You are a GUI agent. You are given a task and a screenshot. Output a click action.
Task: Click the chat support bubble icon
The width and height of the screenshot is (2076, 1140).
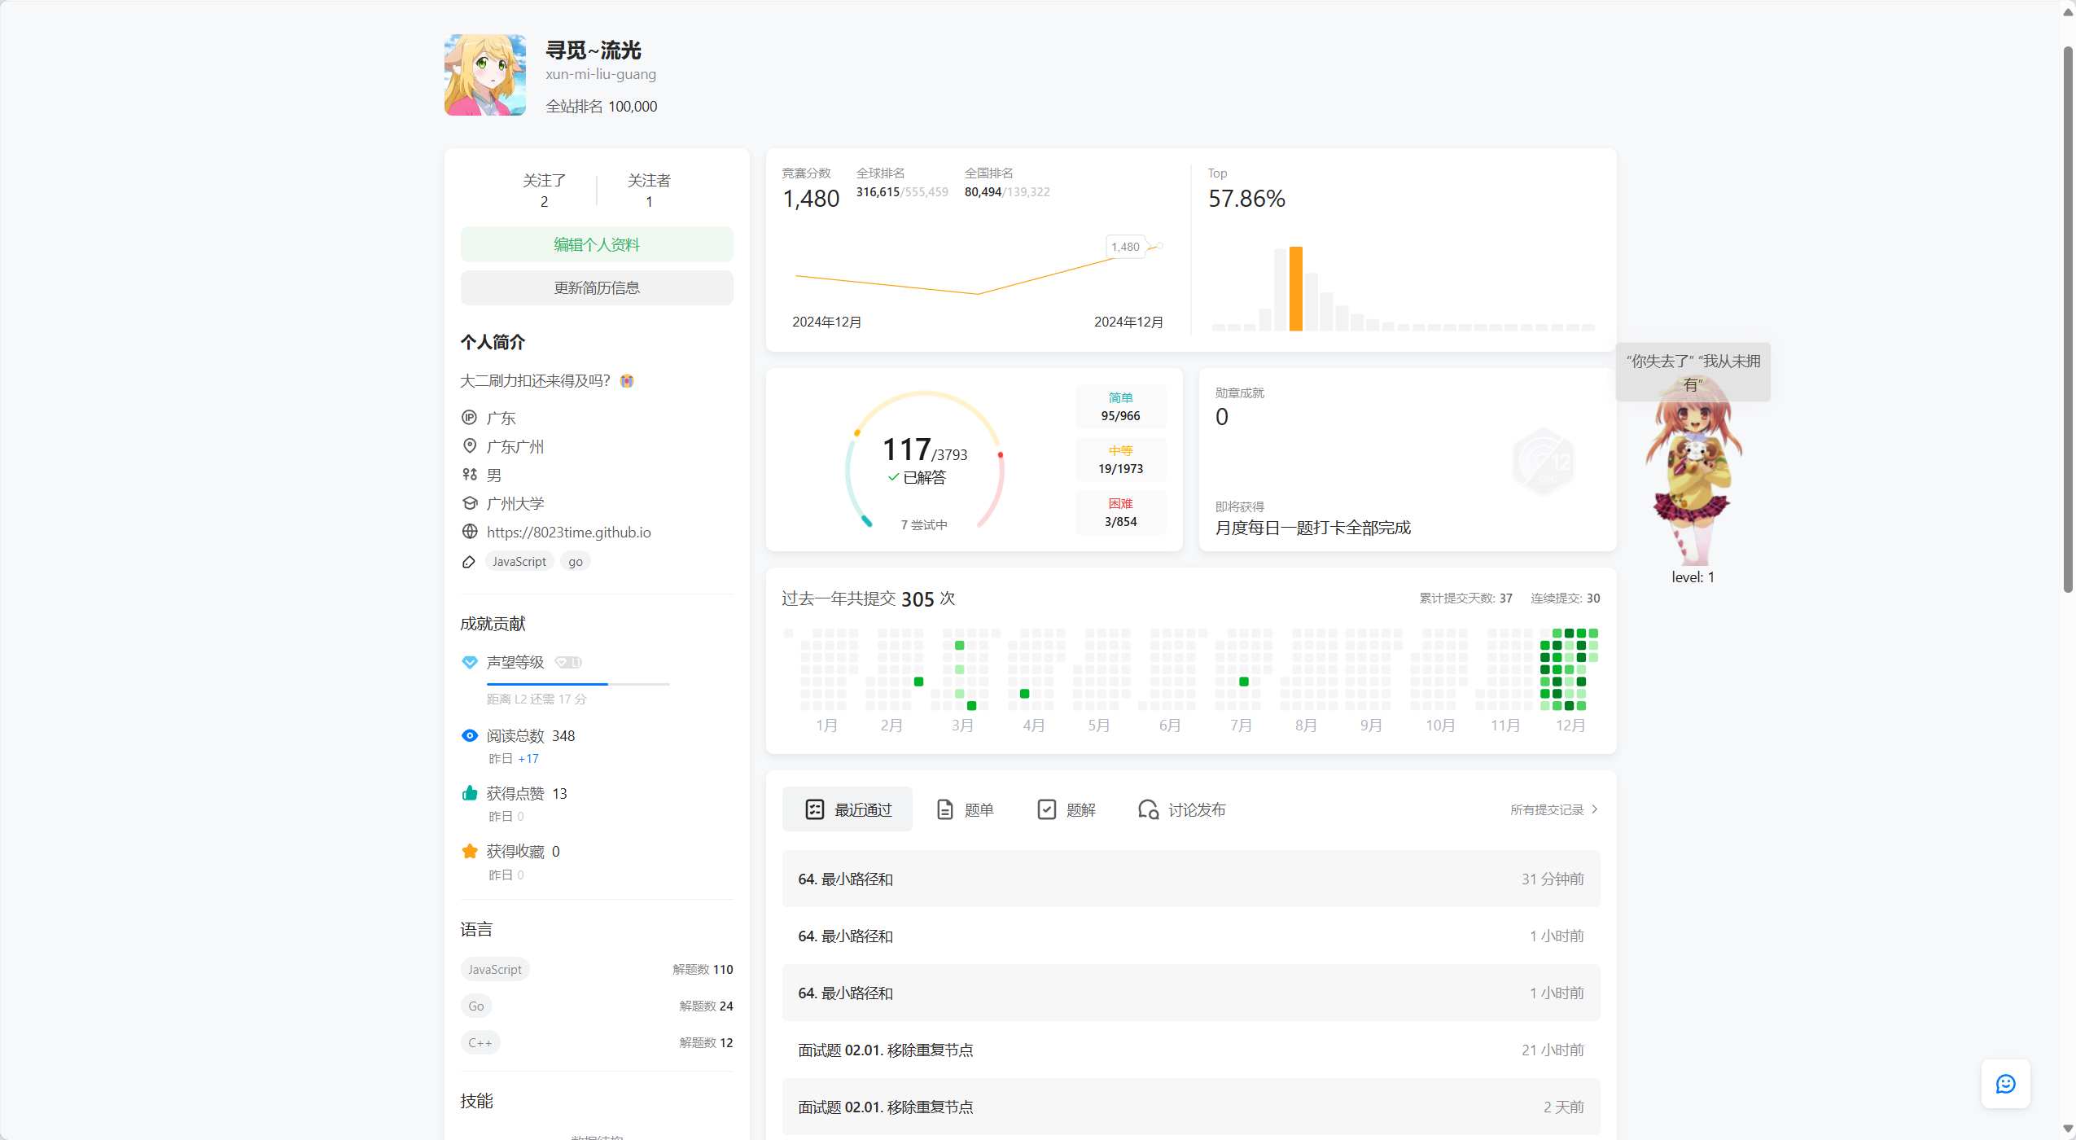point(2005,1084)
